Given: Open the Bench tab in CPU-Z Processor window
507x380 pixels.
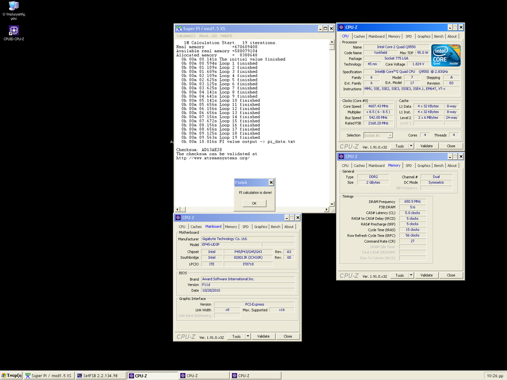Looking at the screenshot, I should pyautogui.click(x=439, y=36).
